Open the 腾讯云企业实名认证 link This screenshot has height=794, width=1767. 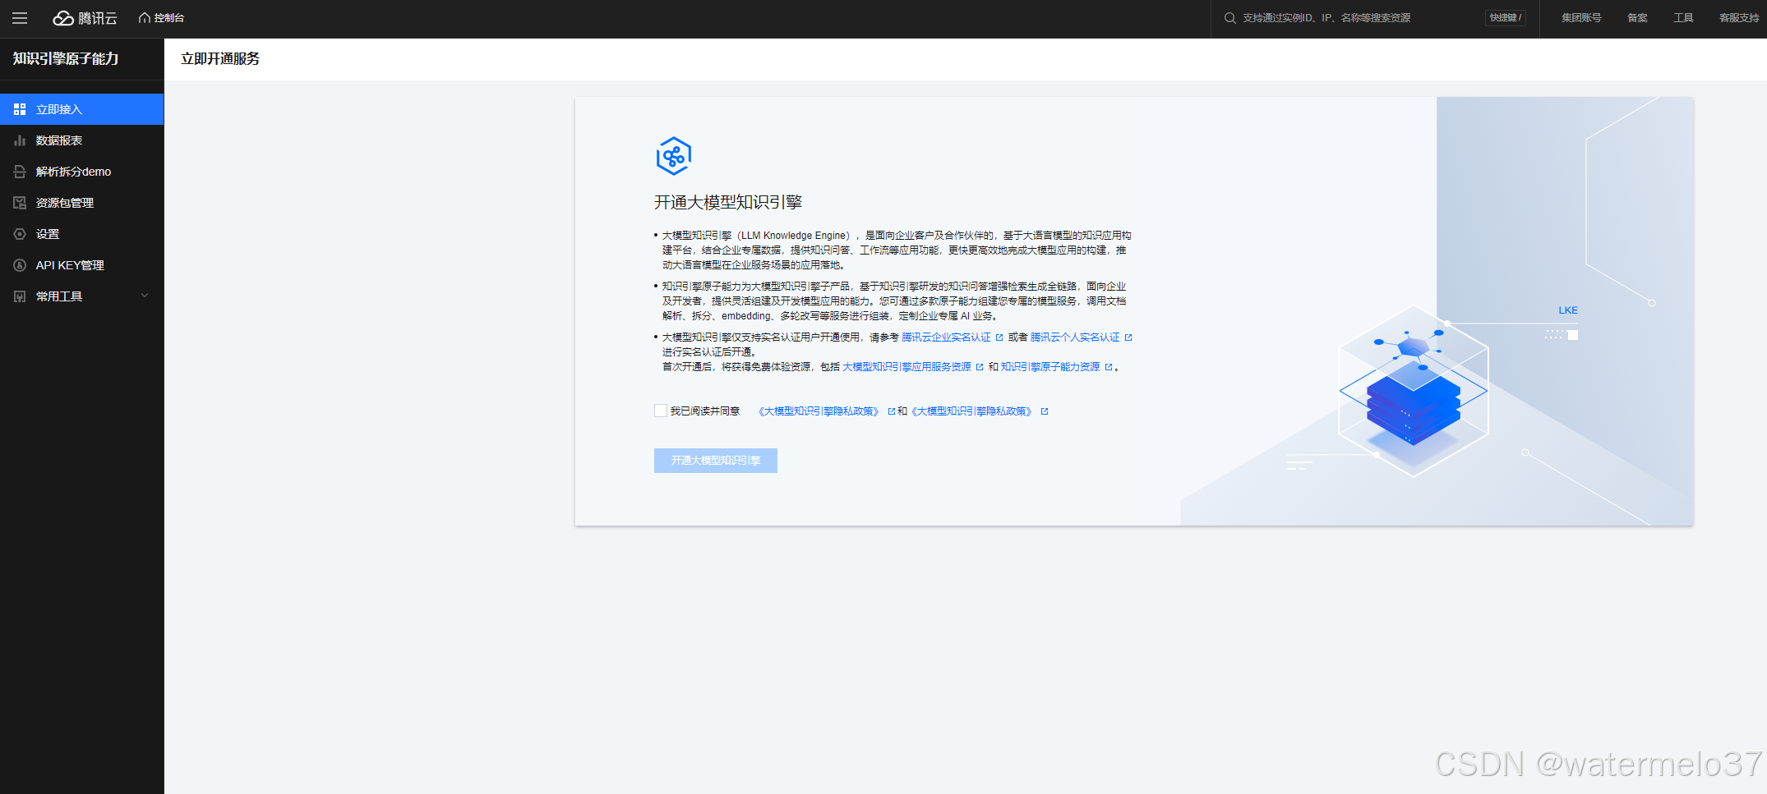pyautogui.click(x=947, y=337)
